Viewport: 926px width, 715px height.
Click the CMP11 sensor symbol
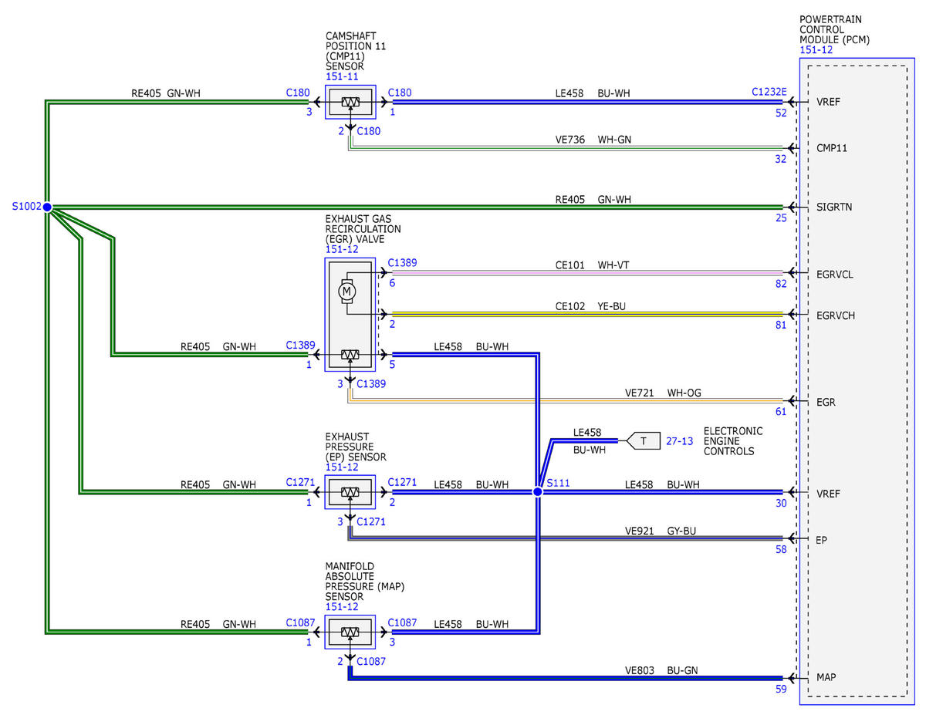pos(350,102)
